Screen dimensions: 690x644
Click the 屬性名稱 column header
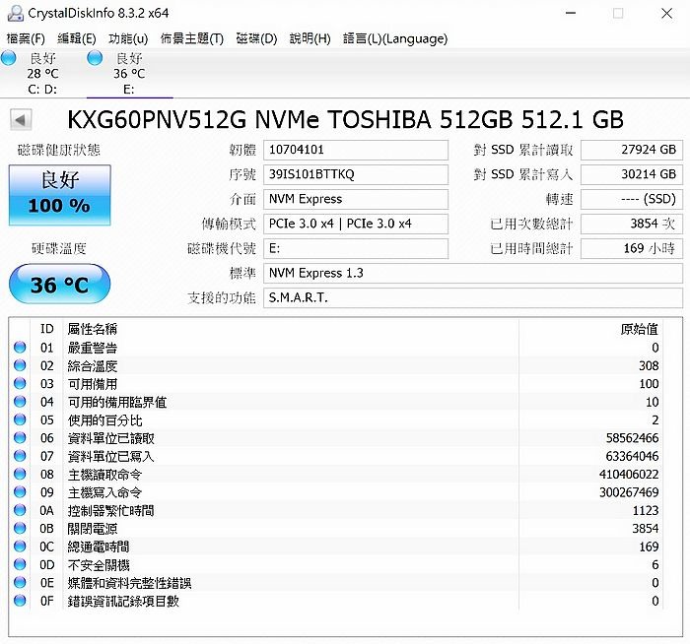tap(93, 329)
